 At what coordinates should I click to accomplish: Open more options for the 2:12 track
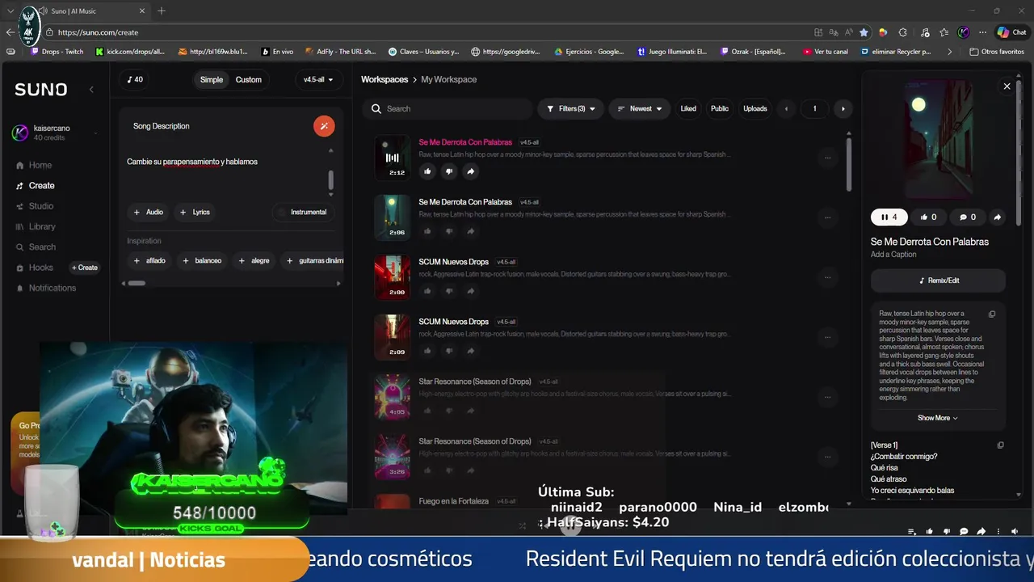(x=827, y=158)
